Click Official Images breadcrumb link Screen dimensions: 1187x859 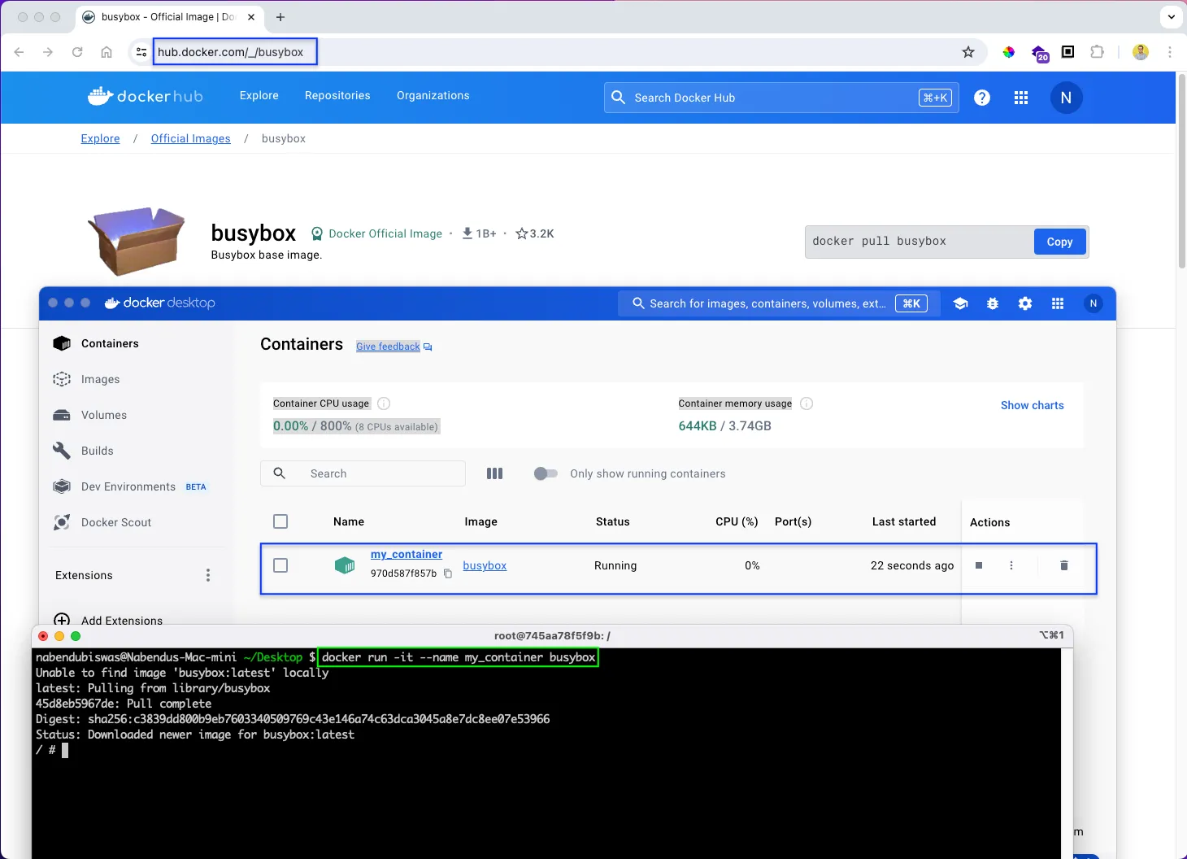click(x=190, y=138)
